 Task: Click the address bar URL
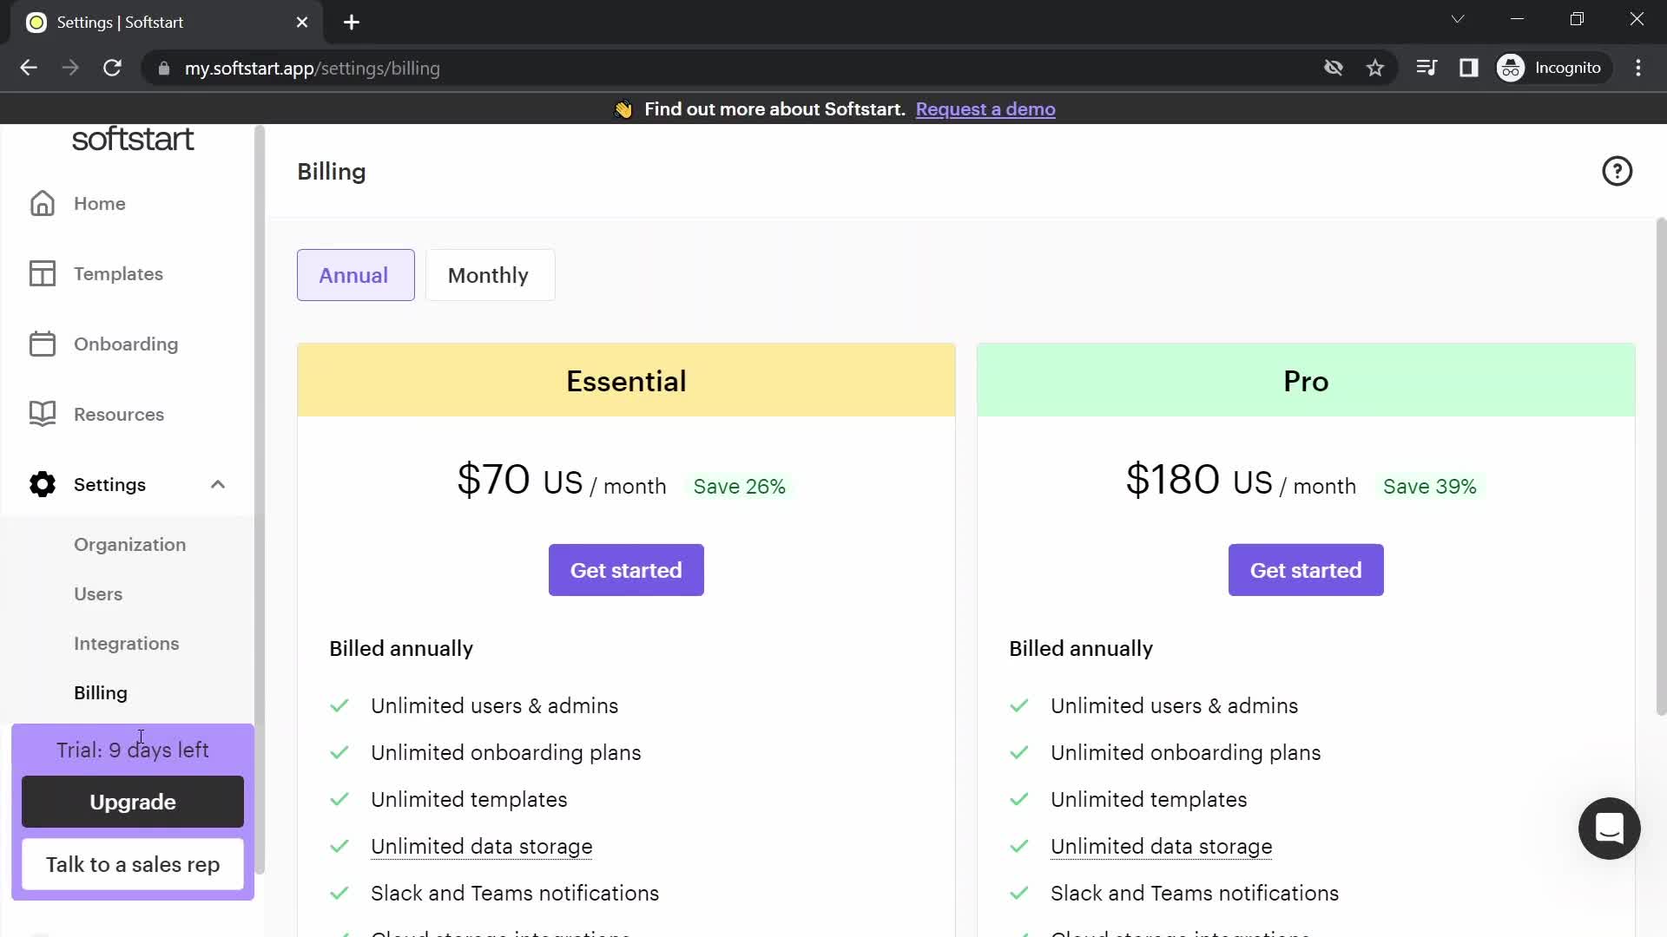pyautogui.click(x=313, y=68)
